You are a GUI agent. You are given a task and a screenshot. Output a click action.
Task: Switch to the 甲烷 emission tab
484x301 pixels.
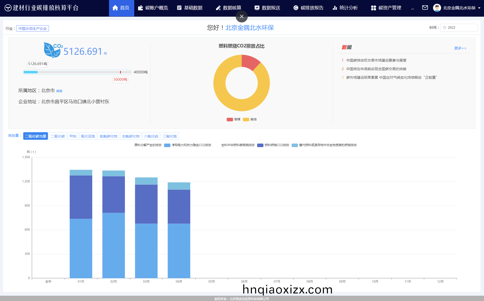coord(73,136)
